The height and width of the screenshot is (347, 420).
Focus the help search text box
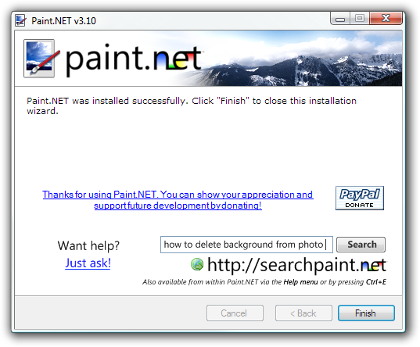click(246, 245)
